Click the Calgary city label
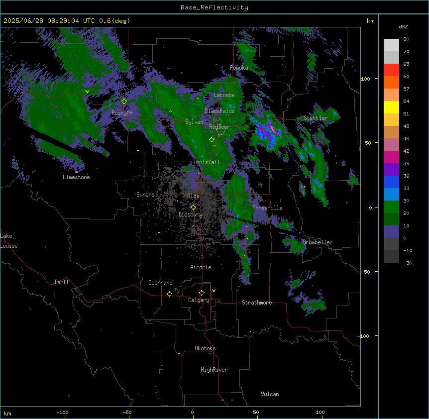 199,300
